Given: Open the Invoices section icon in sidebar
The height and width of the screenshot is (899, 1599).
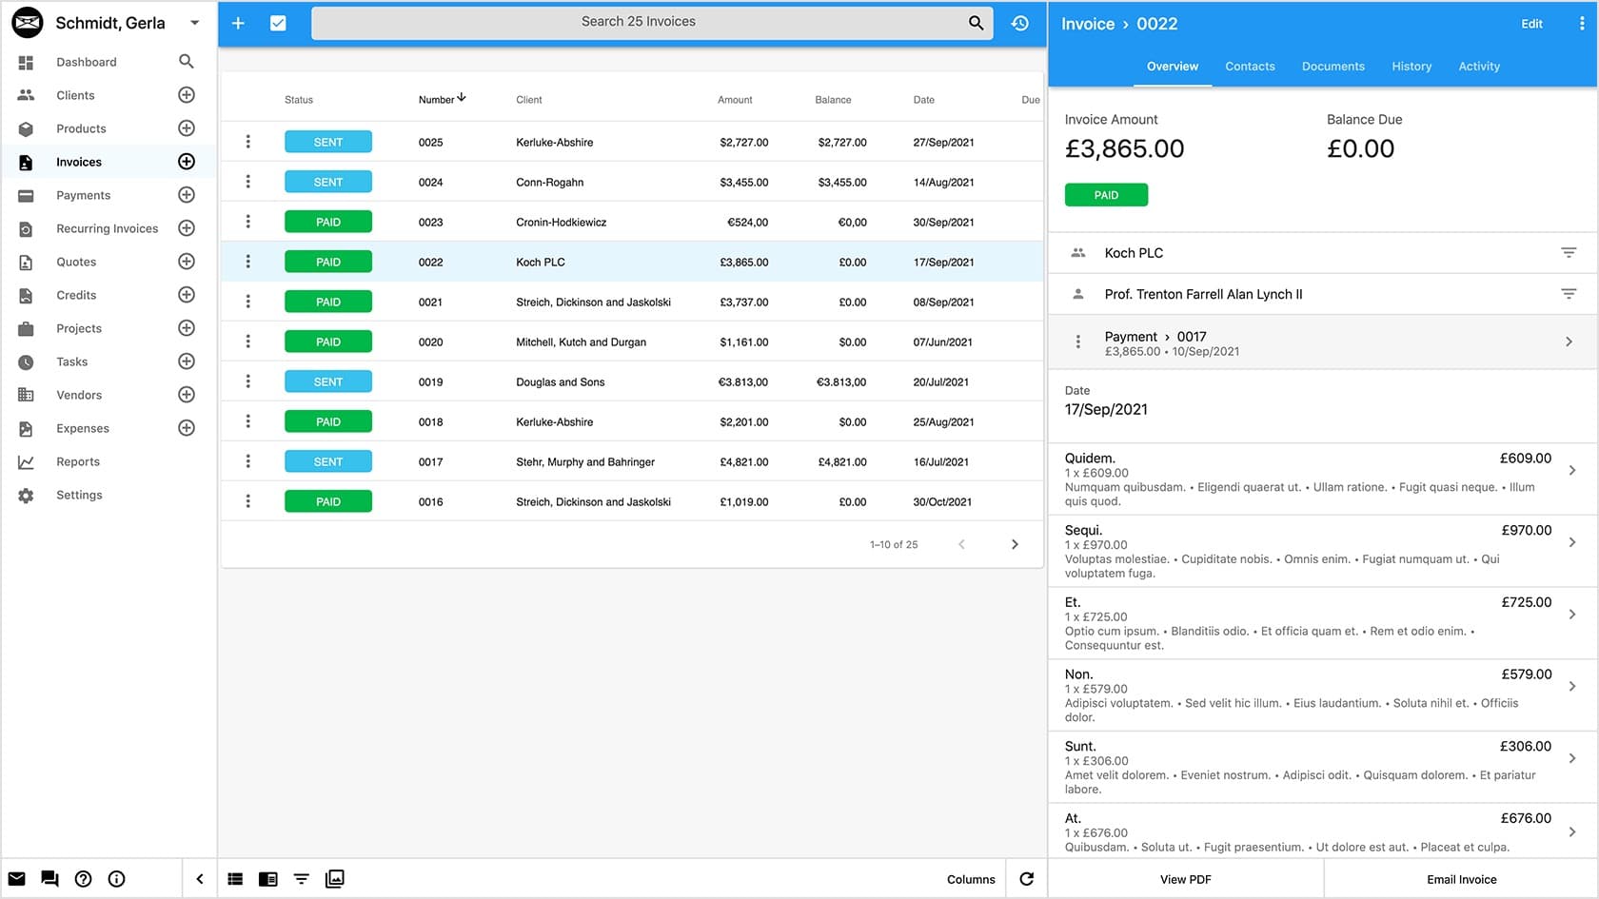Looking at the screenshot, I should coord(25,162).
